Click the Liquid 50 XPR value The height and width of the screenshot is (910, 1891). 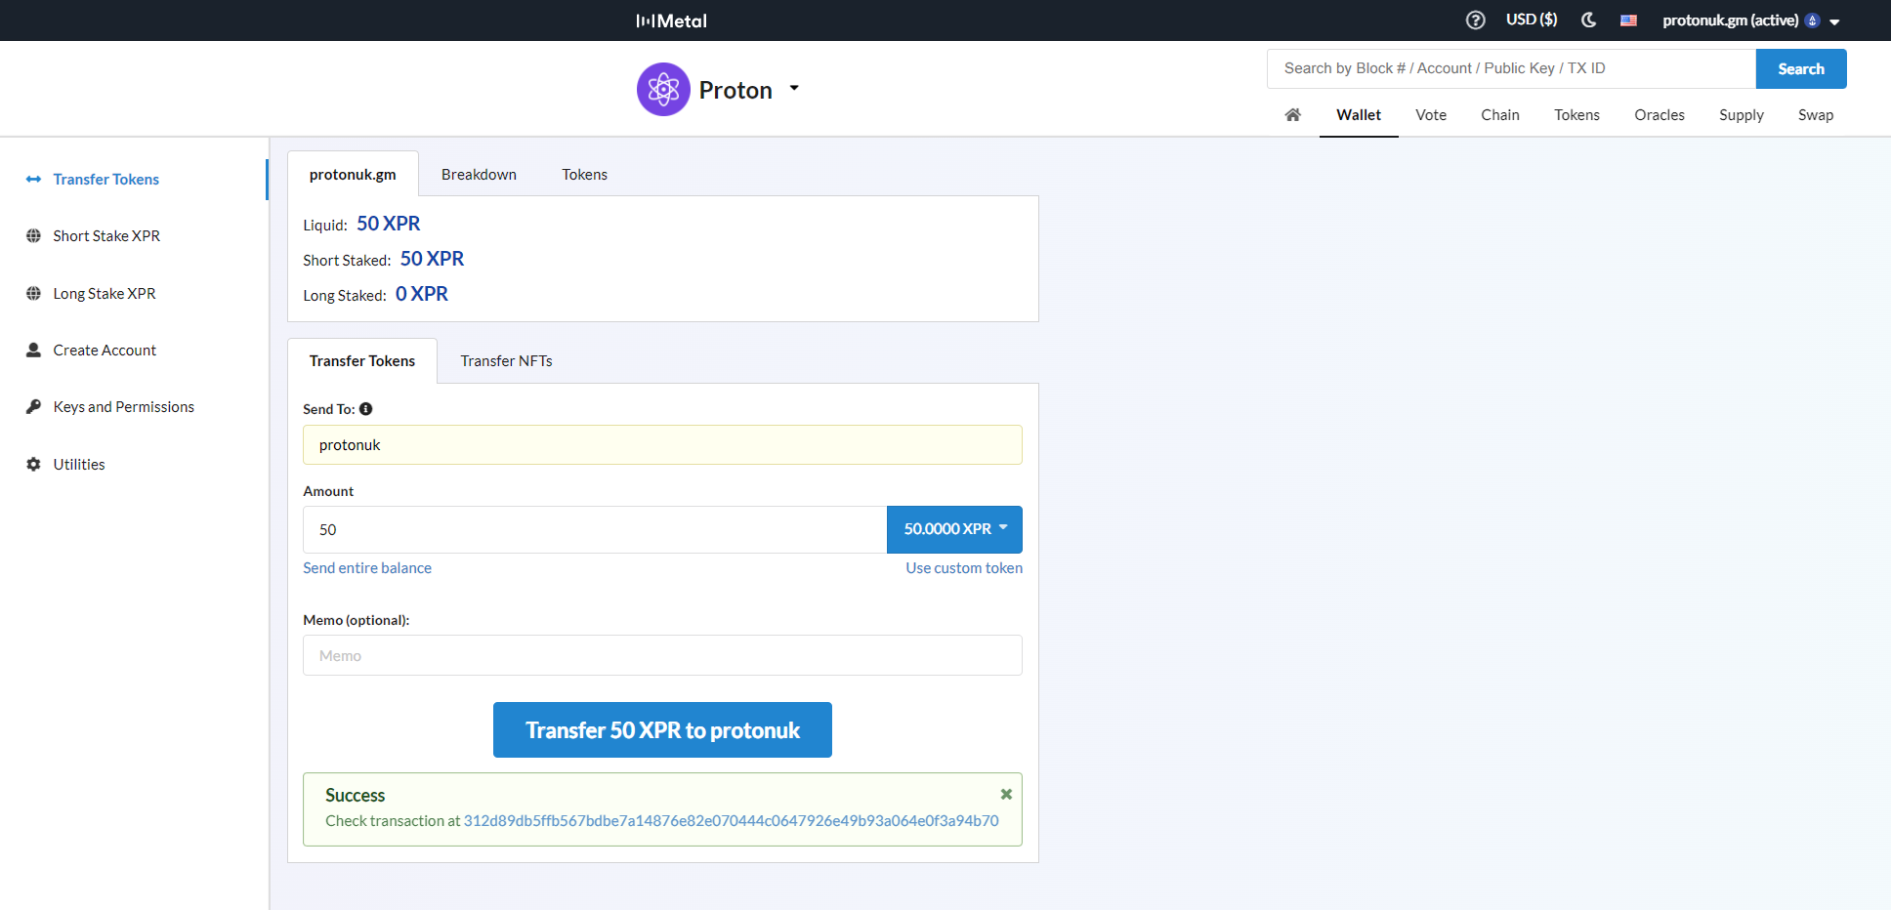coord(389,224)
